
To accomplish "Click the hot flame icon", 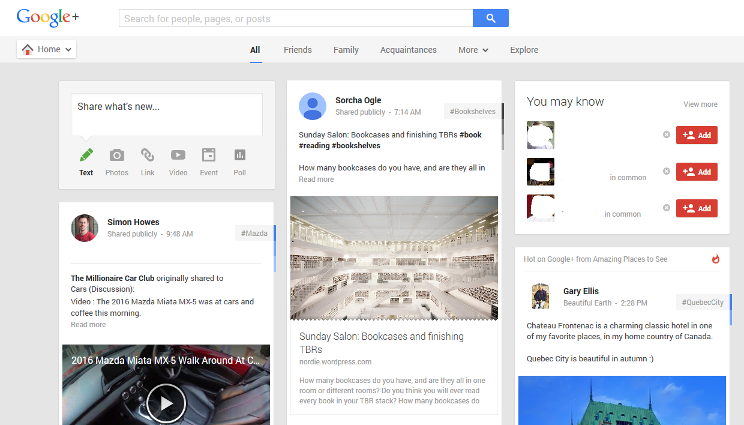I will pyautogui.click(x=715, y=259).
